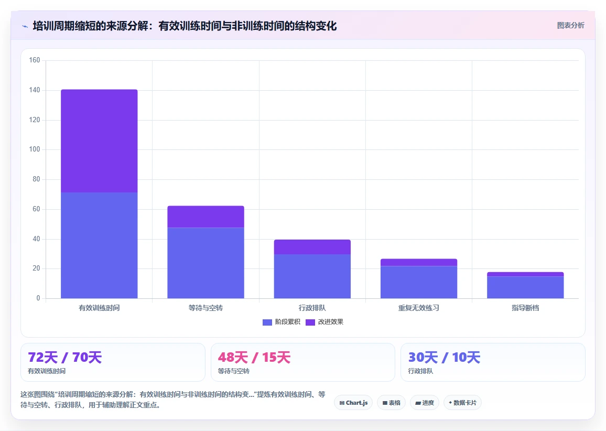The height and width of the screenshot is (431, 606).
Task: Click the 改进效果 legend text
Action: click(x=330, y=322)
